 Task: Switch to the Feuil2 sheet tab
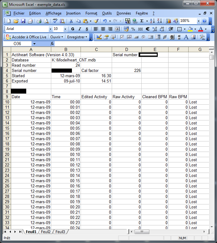tap(46, 232)
